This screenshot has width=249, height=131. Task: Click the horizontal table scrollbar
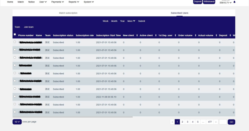pos(73,117)
